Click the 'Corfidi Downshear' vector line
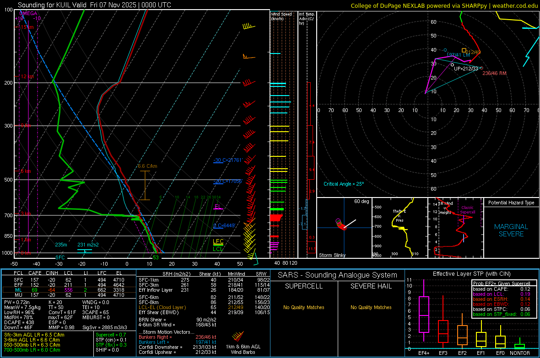540x358 pixels. click(178, 347)
